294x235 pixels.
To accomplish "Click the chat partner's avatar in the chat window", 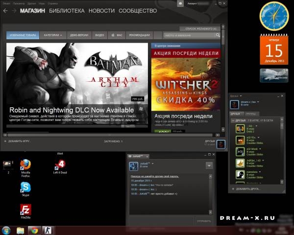I will click(x=134, y=166).
